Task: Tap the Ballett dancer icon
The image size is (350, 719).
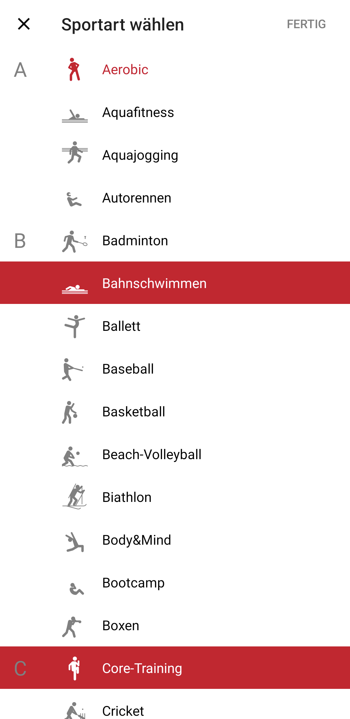Action: (75, 326)
